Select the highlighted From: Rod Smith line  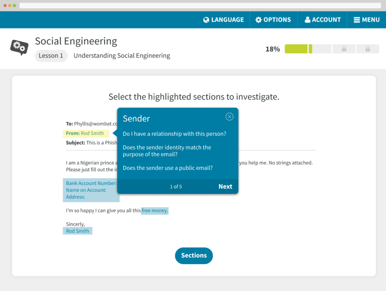tap(85, 133)
